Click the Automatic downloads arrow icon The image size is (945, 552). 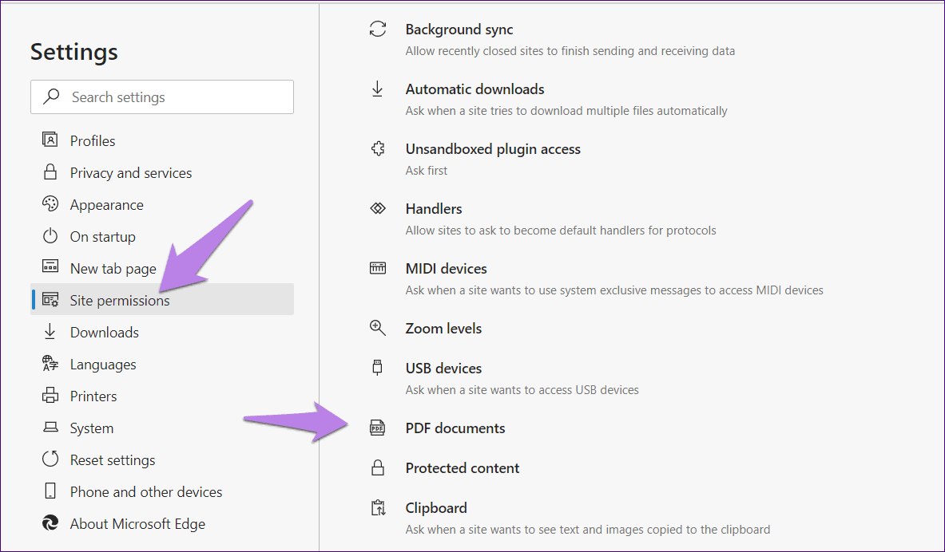pos(377,89)
